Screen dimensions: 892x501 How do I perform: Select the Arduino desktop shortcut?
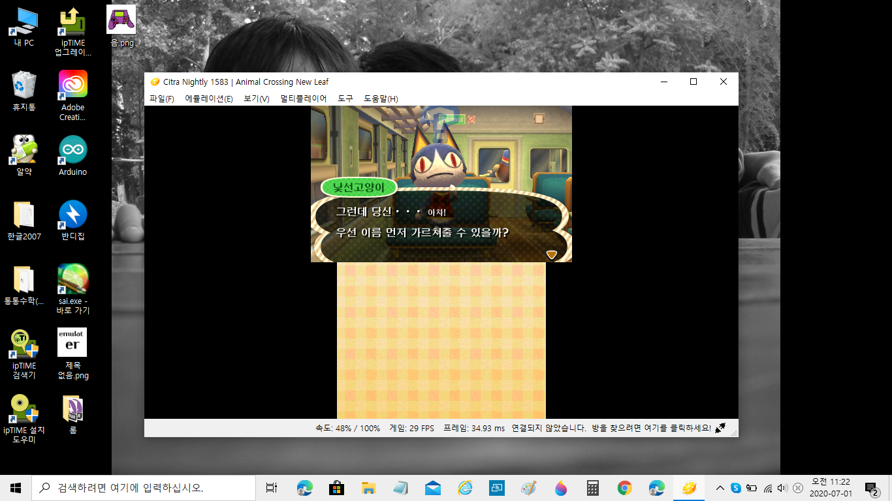(72, 155)
